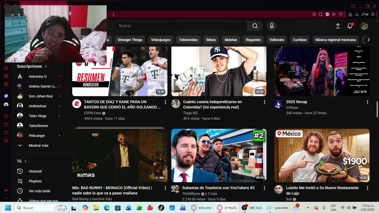
Task: Open the Tiago MZ channel name link
Action: pos(190,113)
